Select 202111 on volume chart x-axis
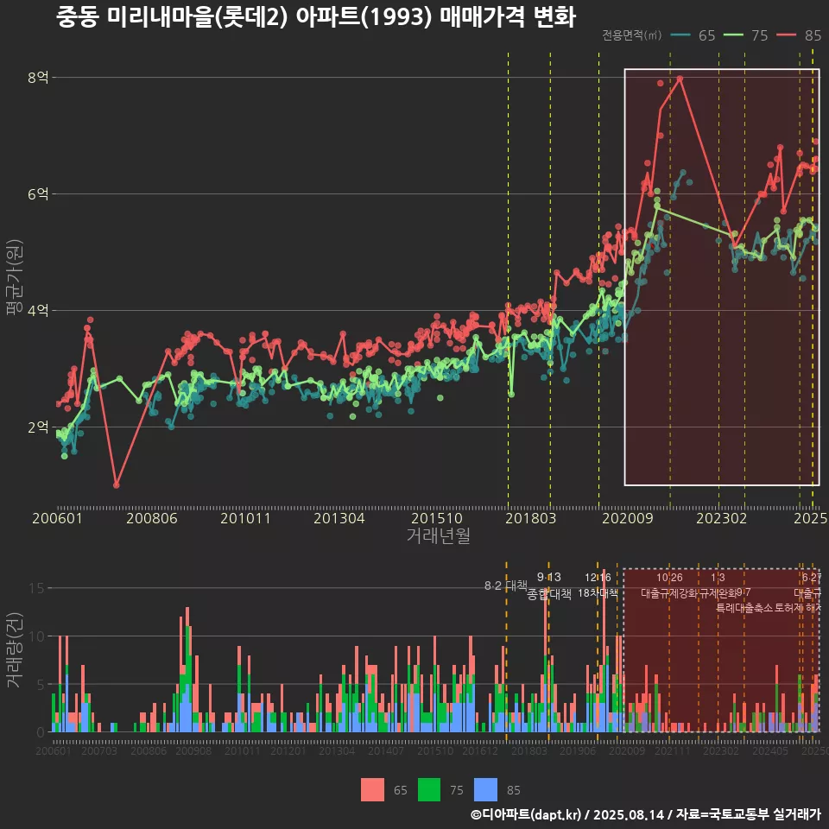829x829 pixels. (x=672, y=750)
